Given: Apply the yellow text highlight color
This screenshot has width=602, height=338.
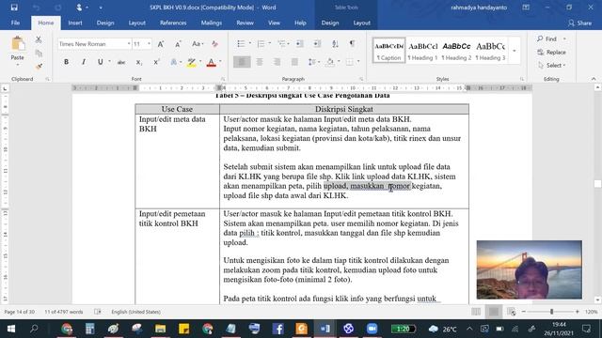Looking at the screenshot, I should (191, 62).
